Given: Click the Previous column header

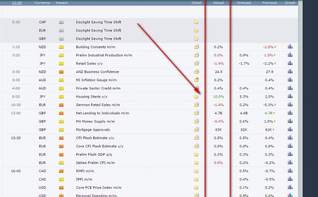Looking at the screenshot, I should click(x=269, y=3).
